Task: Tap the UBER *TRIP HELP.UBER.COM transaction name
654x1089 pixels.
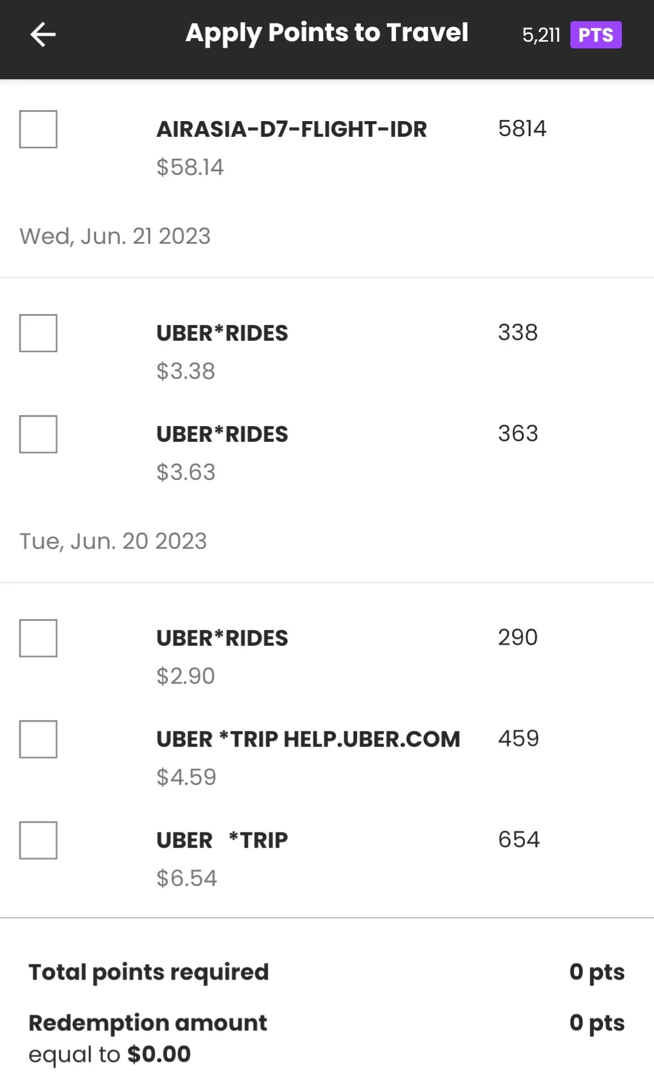Action: click(x=308, y=739)
